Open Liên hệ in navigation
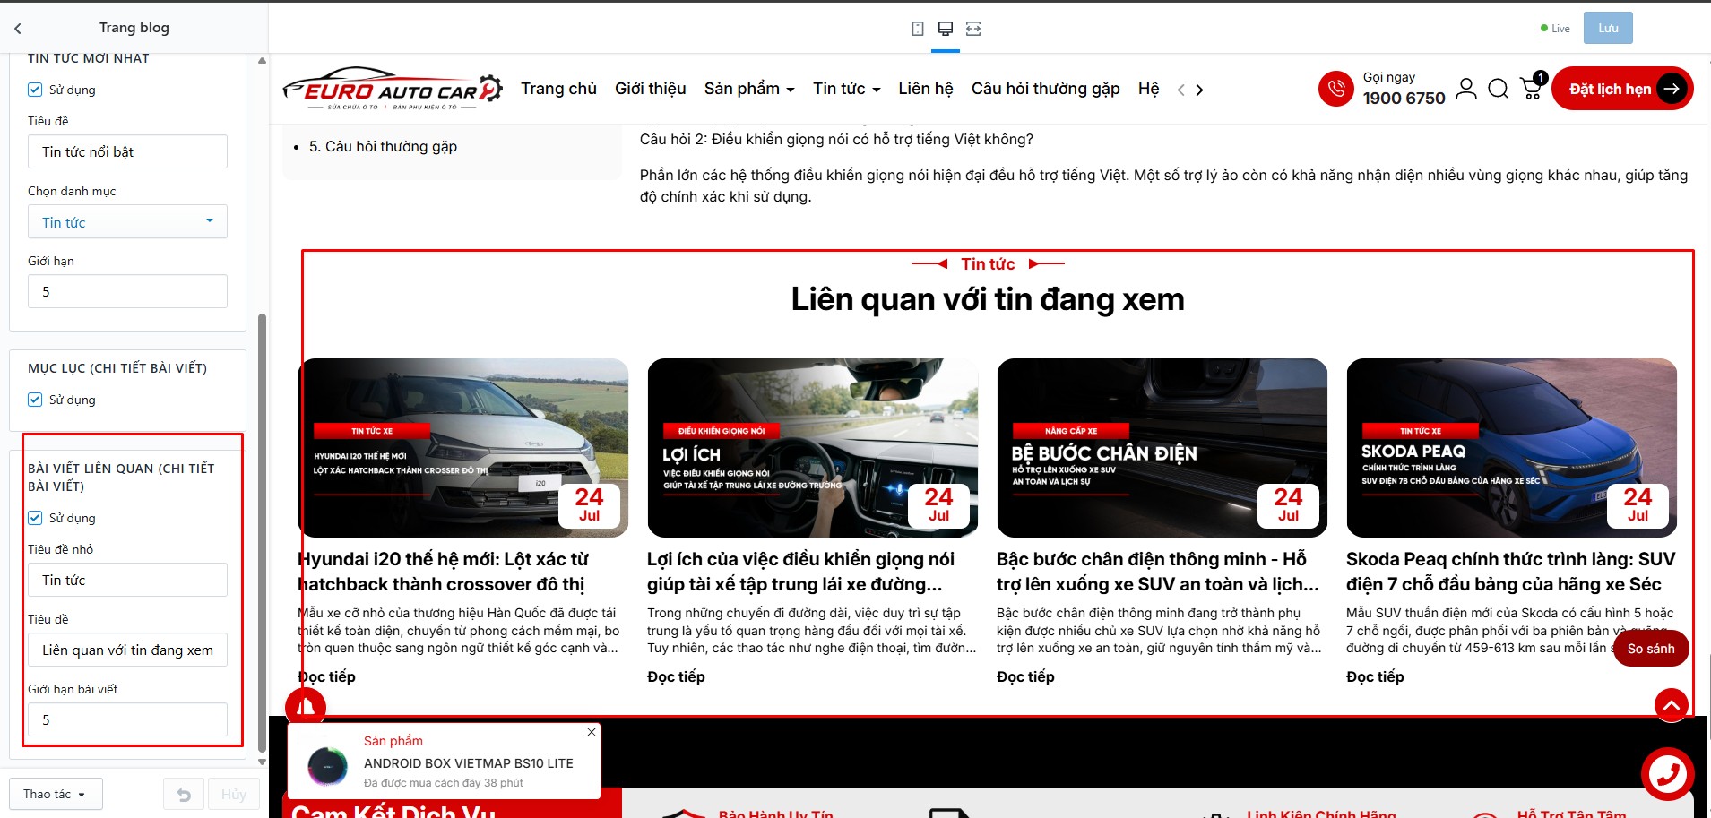This screenshot has height=818, width=1711. click(926, 89)
